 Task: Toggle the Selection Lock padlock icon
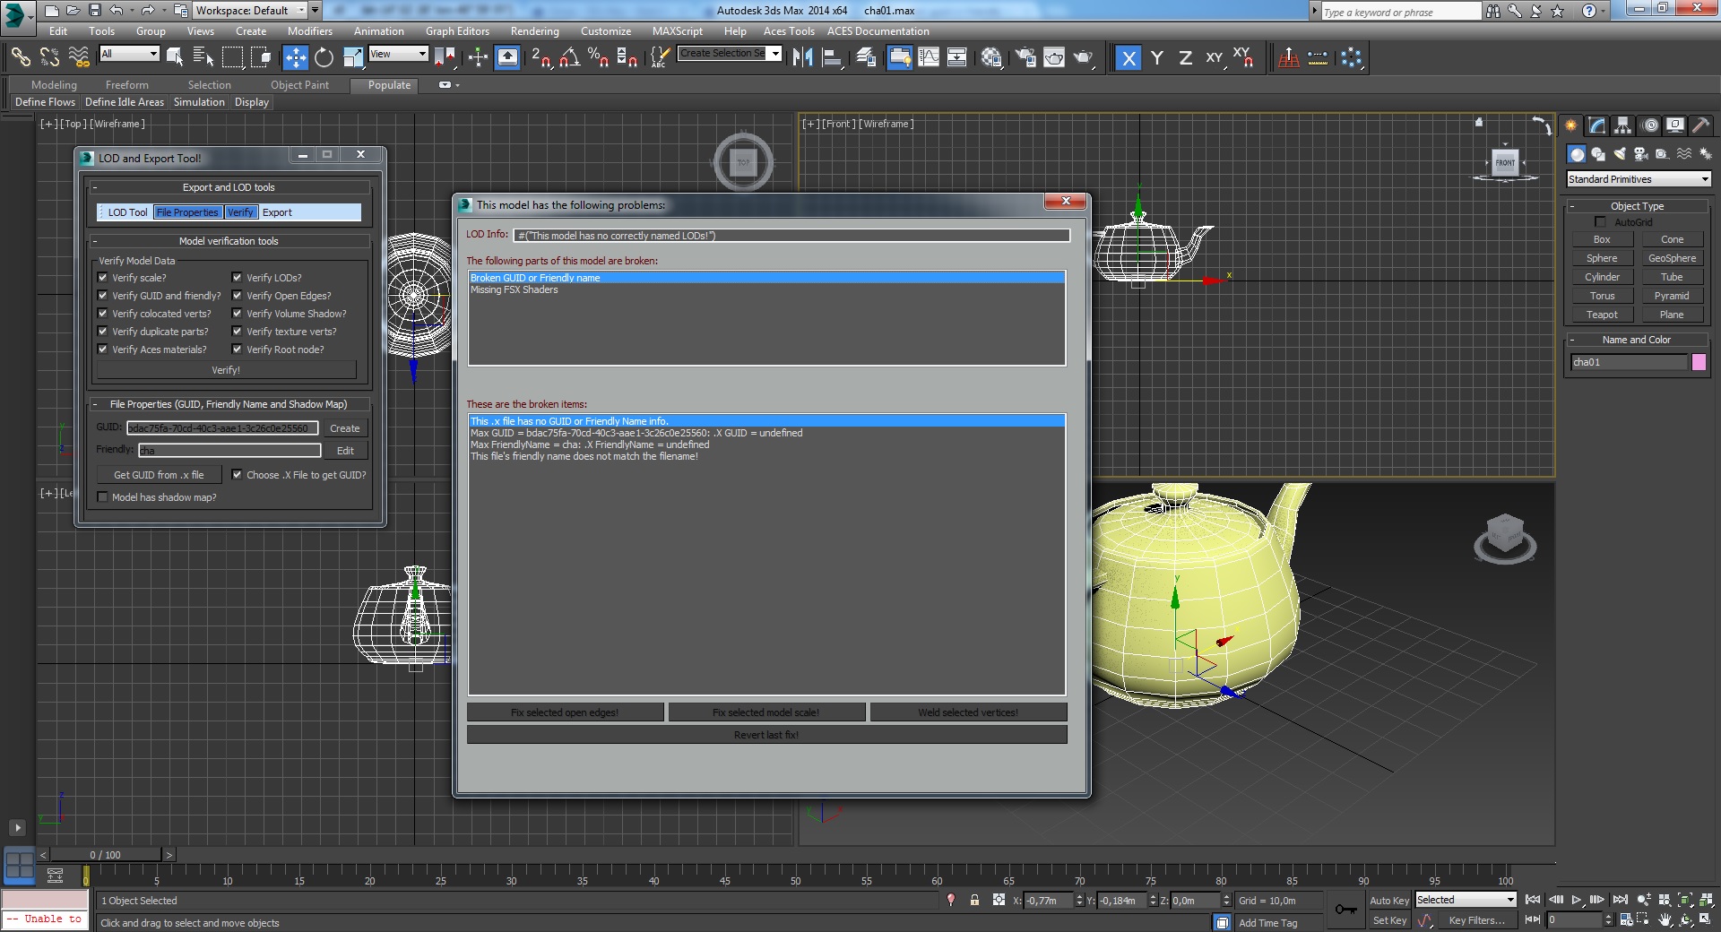point(974,900)
